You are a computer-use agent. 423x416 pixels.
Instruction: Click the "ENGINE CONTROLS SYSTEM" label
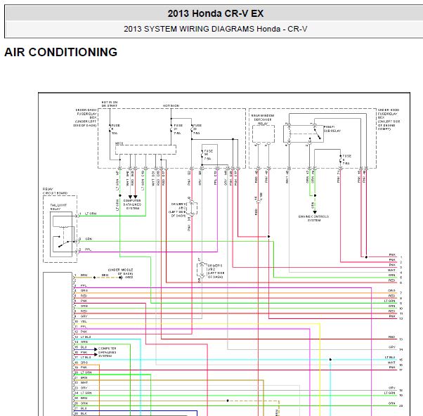coord(314,219)
